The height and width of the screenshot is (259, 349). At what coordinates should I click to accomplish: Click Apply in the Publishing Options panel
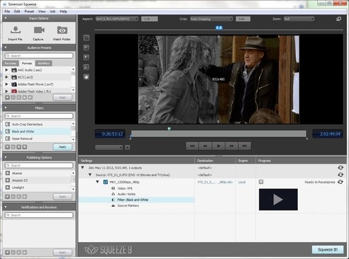coord(63,197)
